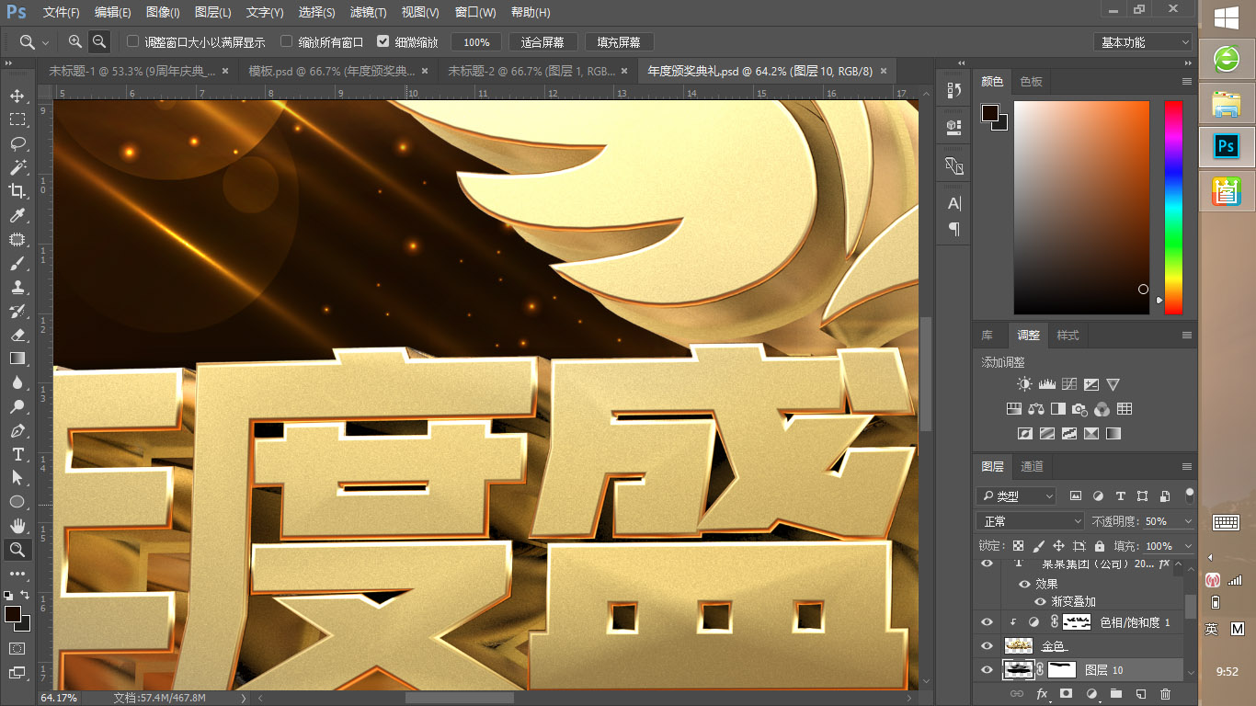Viewport: 1256px width, 706px height.
Task: Select the Dodge tool
Action: (17, 406)
